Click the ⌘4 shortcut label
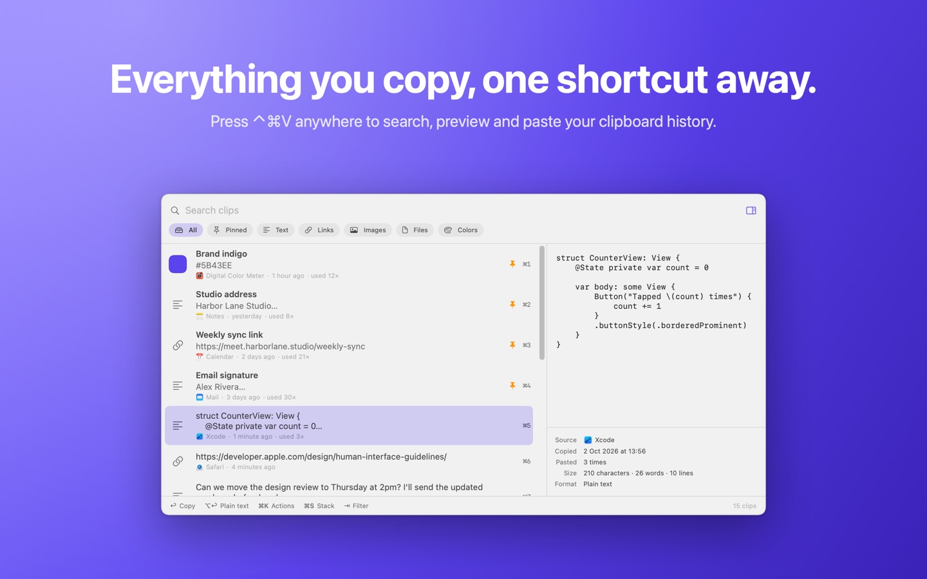The image size is (927, 579). click(x=527, y=385)
